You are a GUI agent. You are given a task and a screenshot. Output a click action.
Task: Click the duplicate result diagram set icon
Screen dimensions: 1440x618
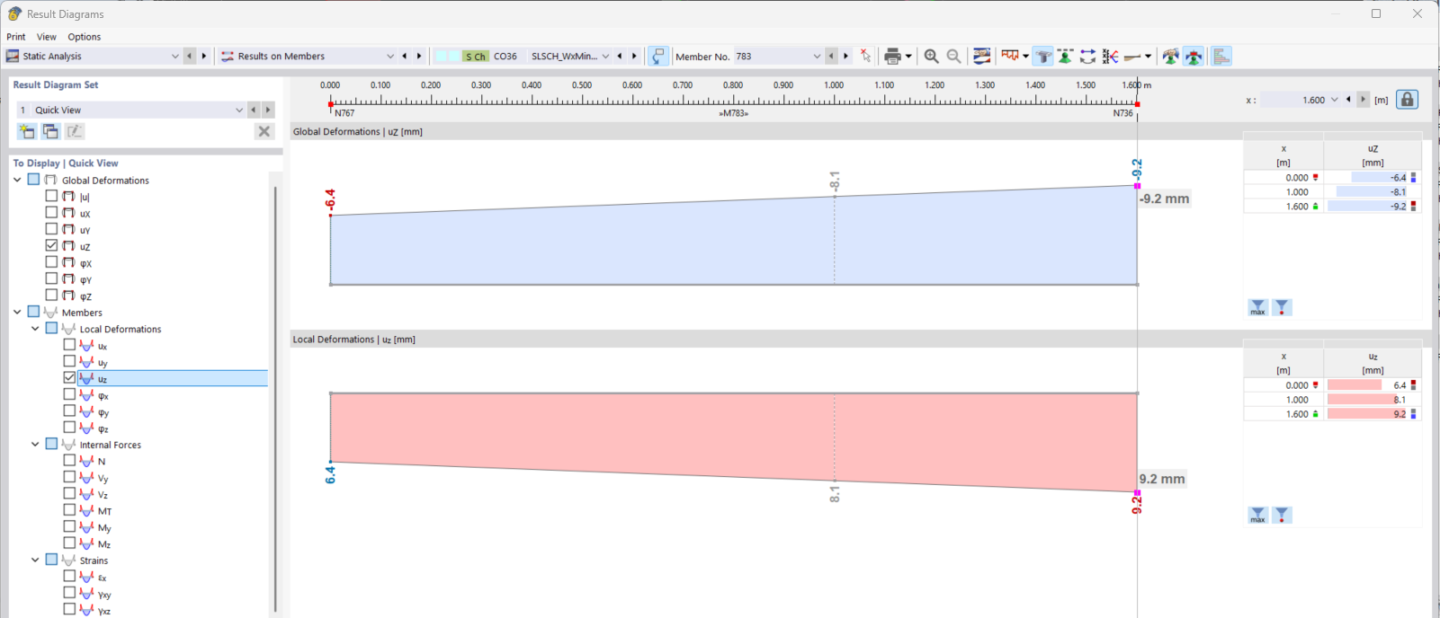tap(50, 131)
